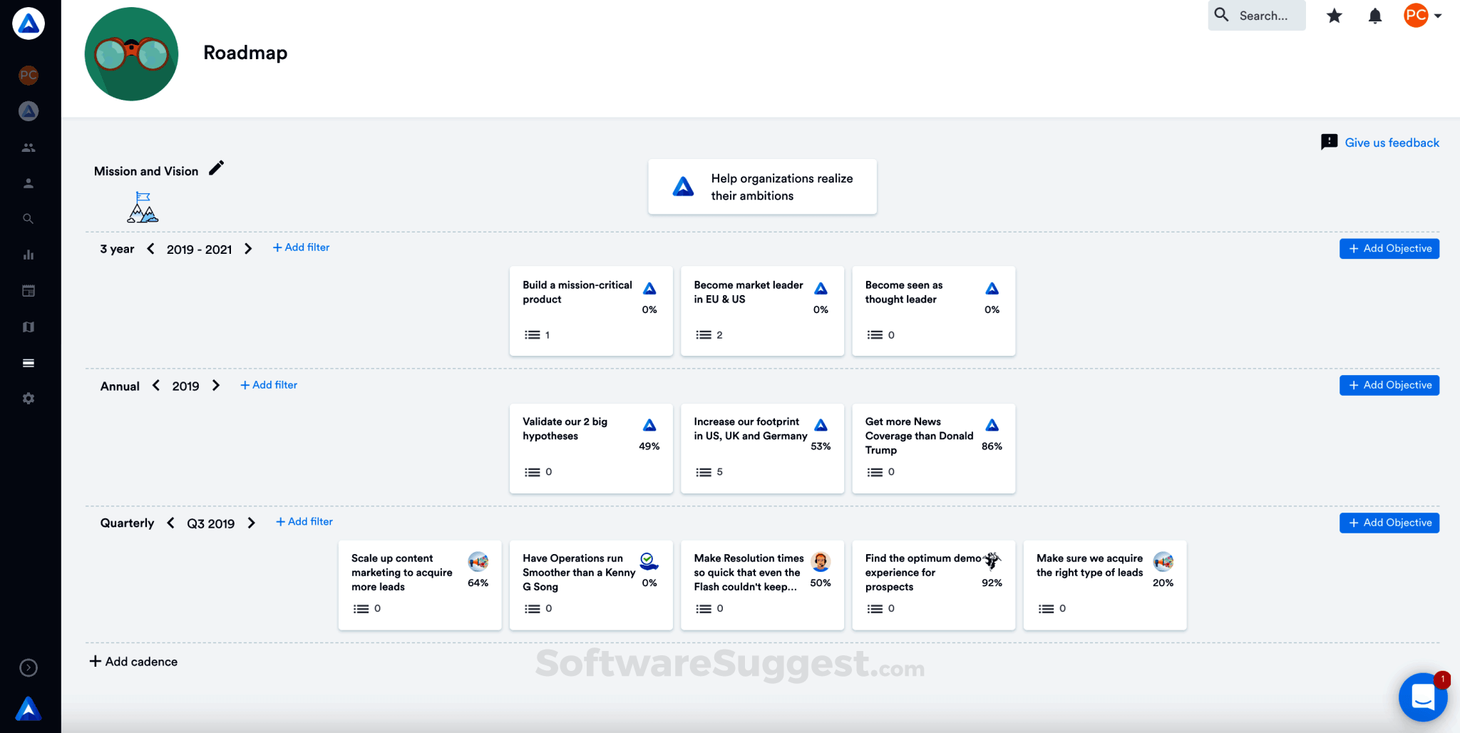Click Add cadence at the bottom
Screen dimensions: 1460x733
[133, 661]
